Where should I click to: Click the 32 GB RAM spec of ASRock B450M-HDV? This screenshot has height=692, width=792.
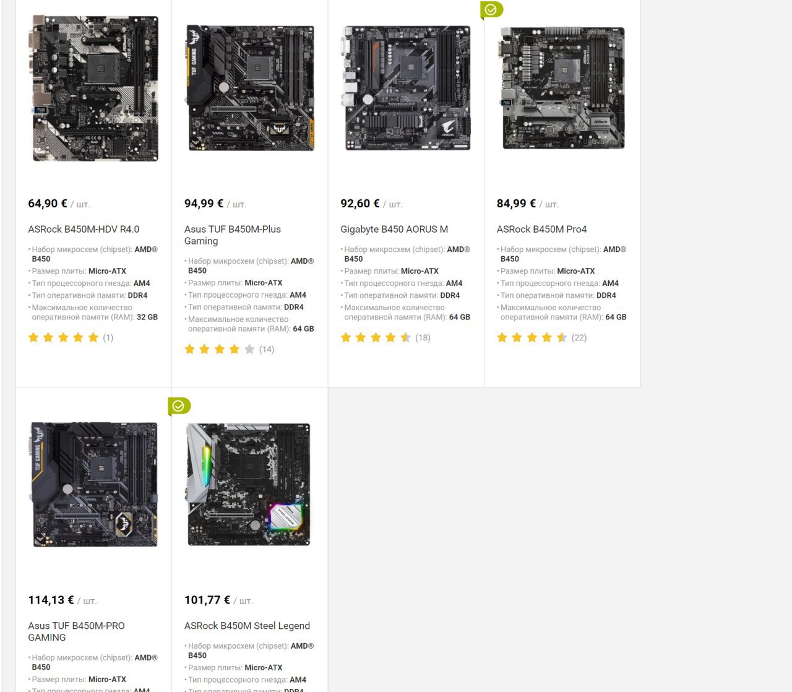coord(147,318)
